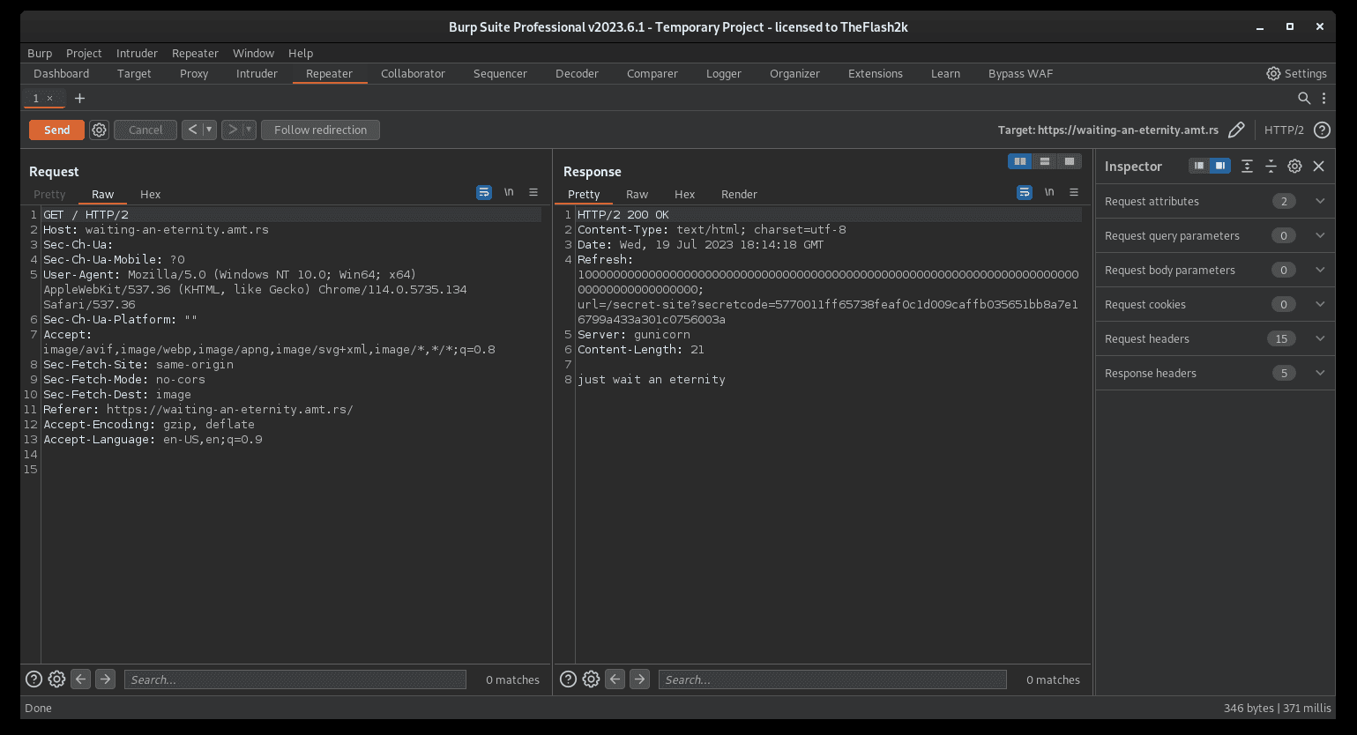Expand the Response headers section
The width and height of the screenshot is (1357, 735).
point(1320,373)
